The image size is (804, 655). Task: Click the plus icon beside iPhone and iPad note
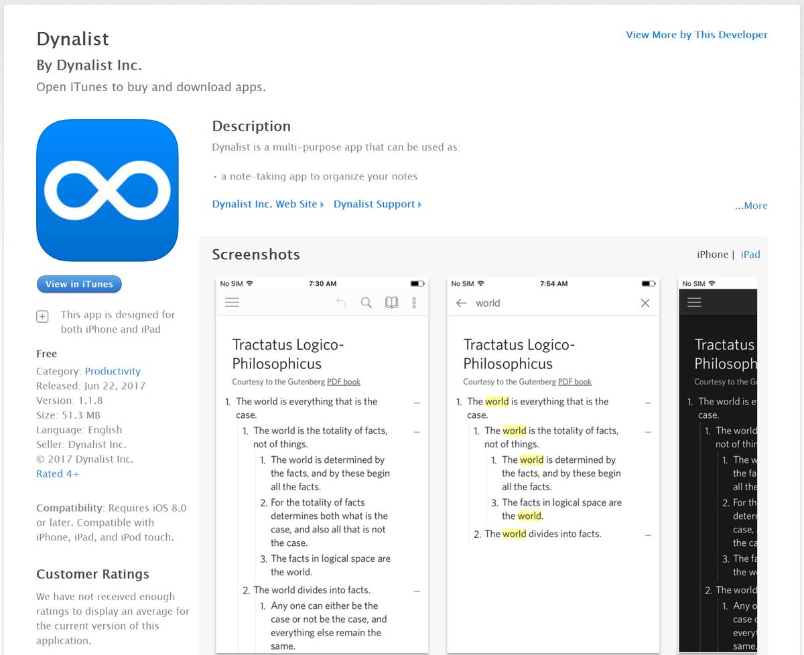pyautogui.click(x=42, y=316)
